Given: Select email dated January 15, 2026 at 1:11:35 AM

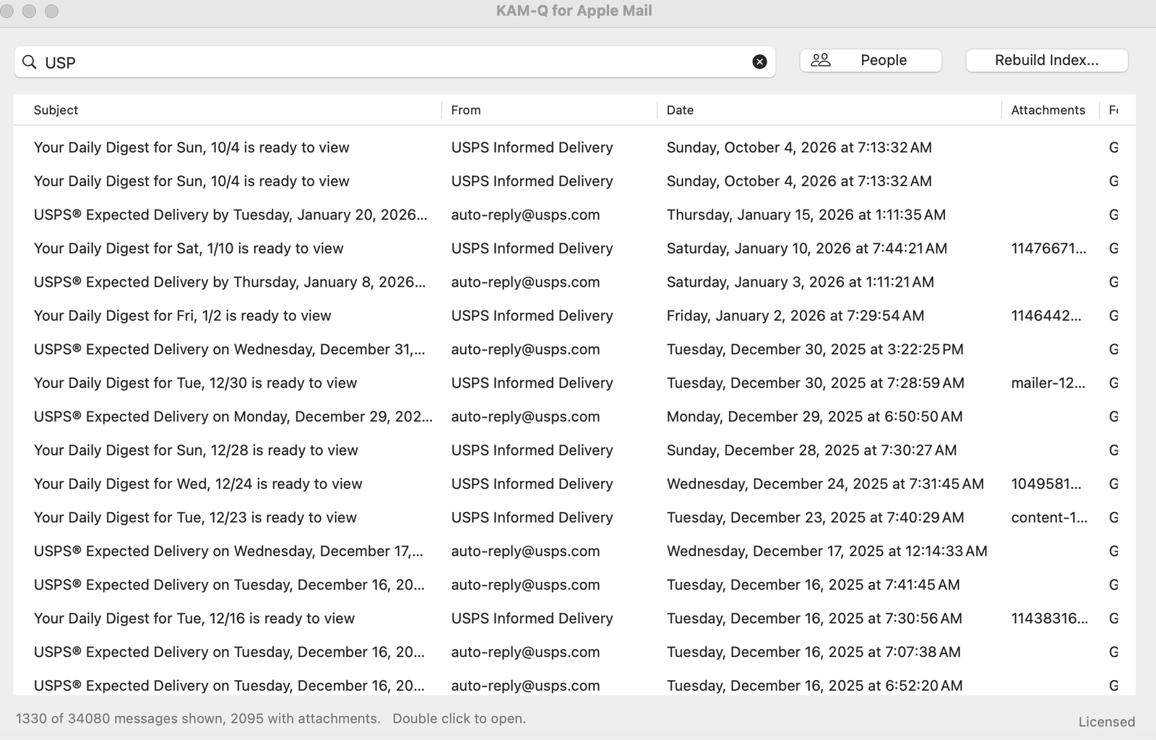Looking at the screenshot, I should coord(574,214).
